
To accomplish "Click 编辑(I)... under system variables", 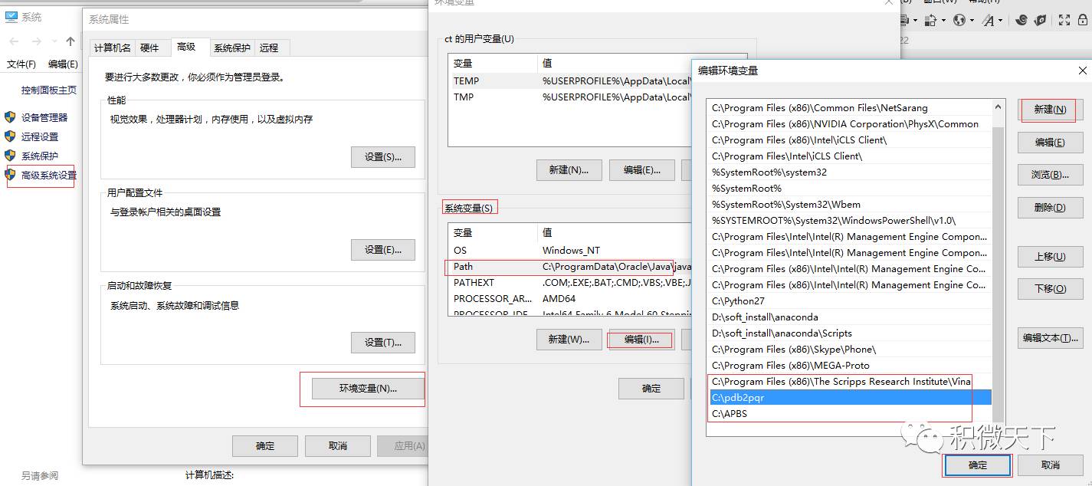I will (x=641, y=340).
